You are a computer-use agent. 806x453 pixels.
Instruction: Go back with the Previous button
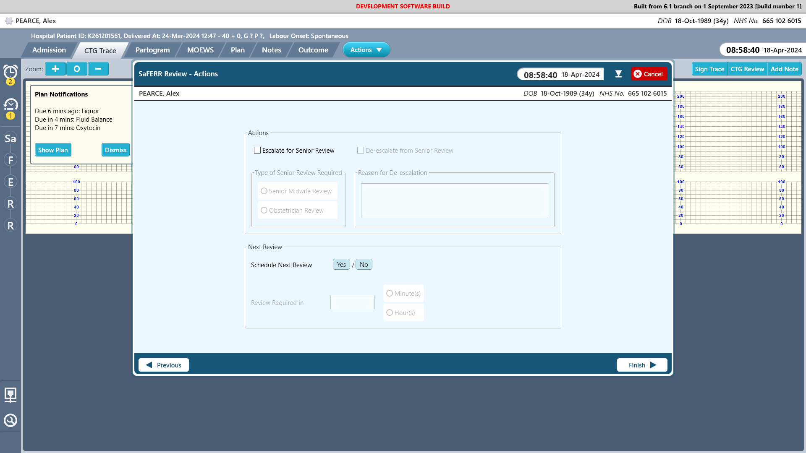point(164,365)
